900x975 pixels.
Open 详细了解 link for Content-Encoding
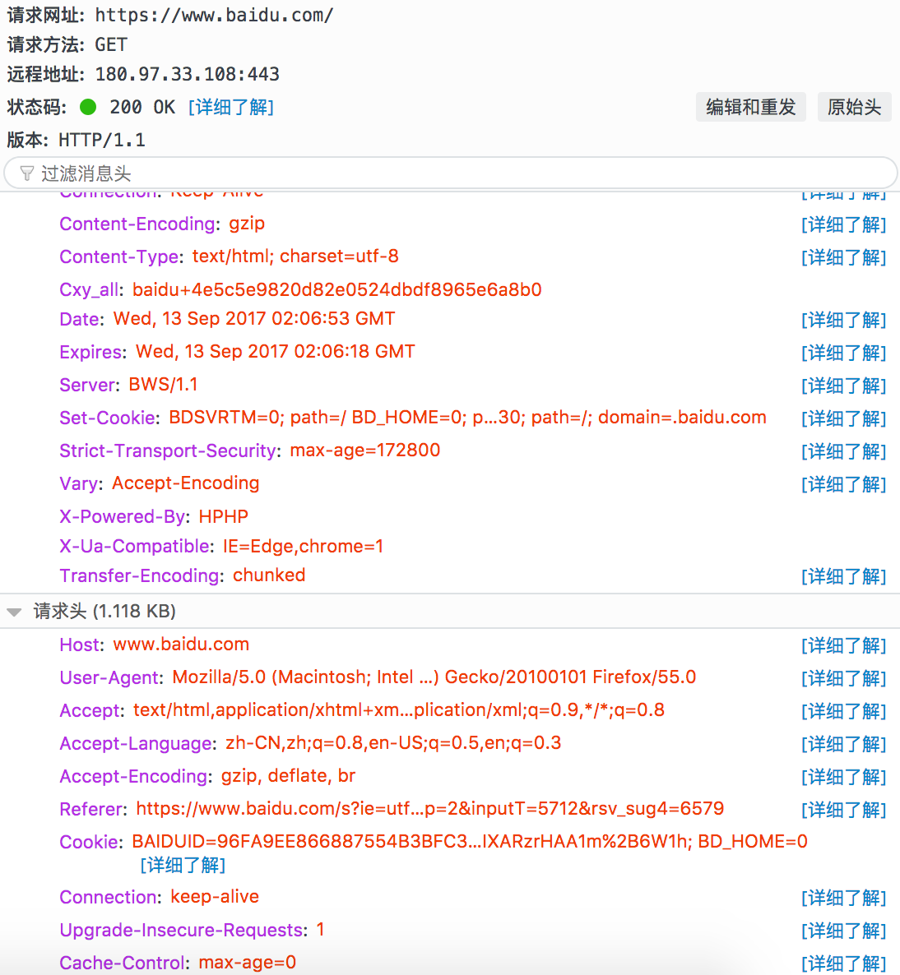click(843, 224)
